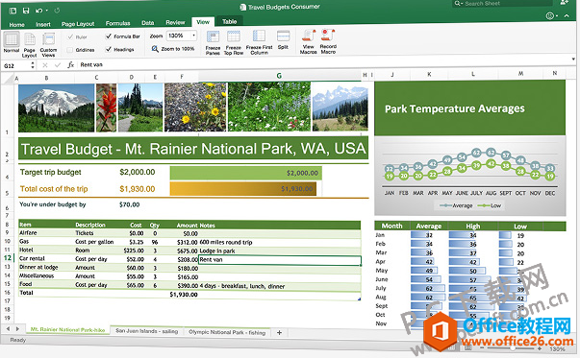Select the San Juan Islands - sailing sheet
Viewport: 580px width, 358px height.
(x=147, y=331)
